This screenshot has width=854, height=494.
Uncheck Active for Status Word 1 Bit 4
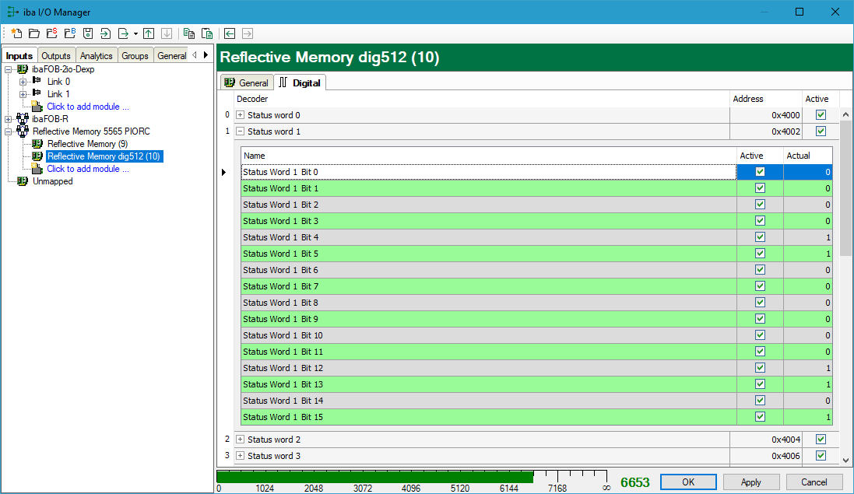point(760,237)
